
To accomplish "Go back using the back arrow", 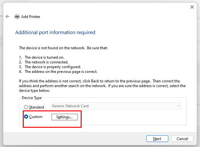I will [8, 16].
